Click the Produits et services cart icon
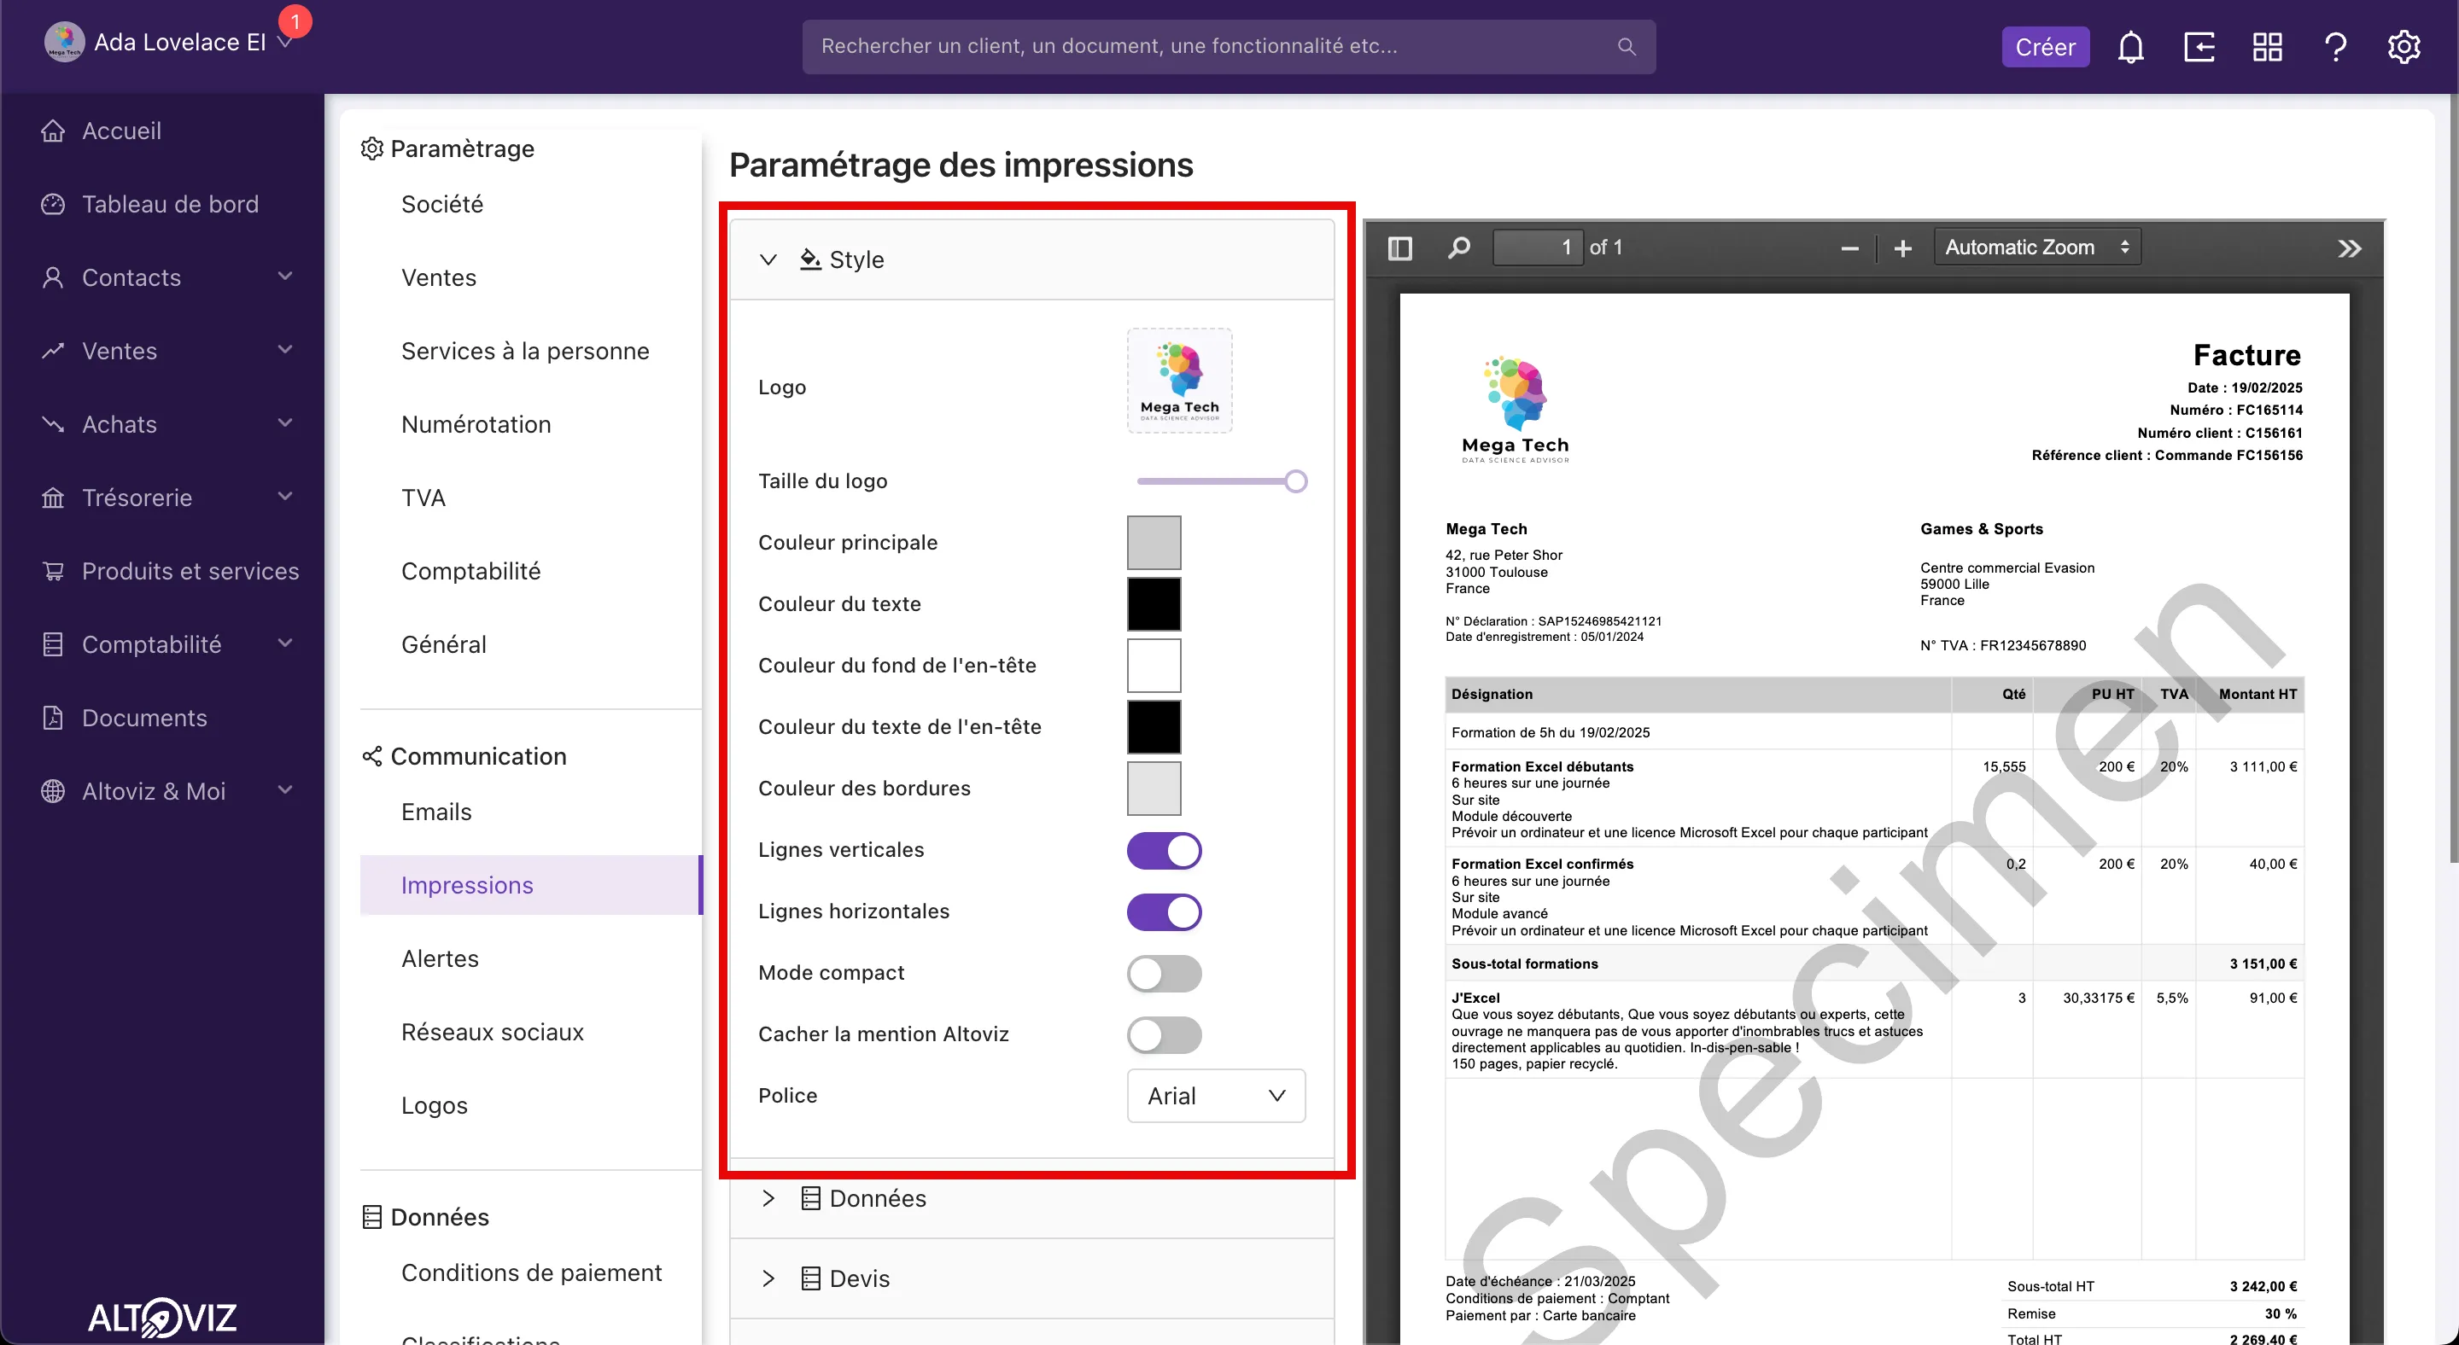 (x=54, y=572)
